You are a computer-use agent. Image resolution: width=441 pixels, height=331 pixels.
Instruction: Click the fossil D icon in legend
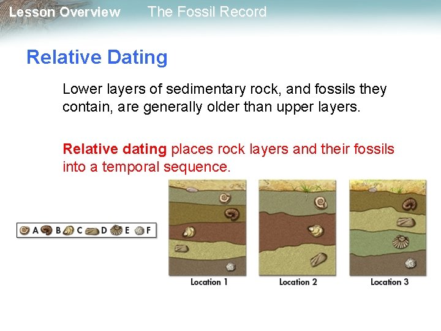point(92,231)
